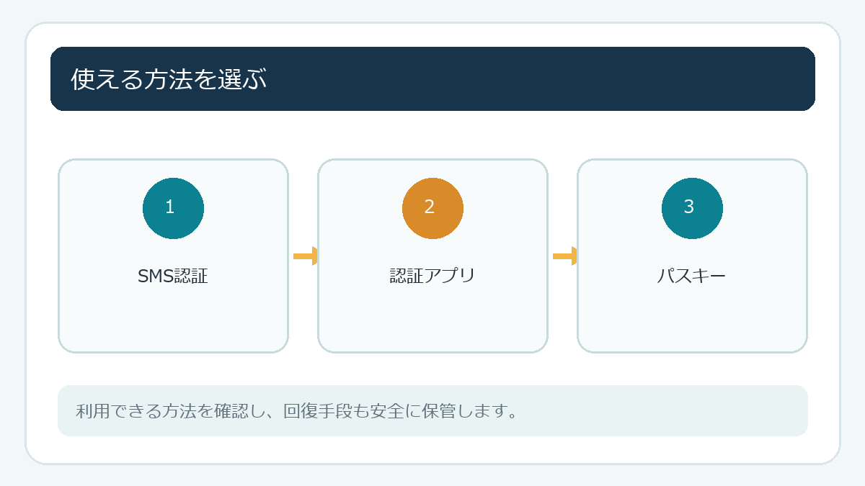The width and height of the screenshot is (865, 486).
Task: Select the SMS認証 card
Action: pos(173,256)
